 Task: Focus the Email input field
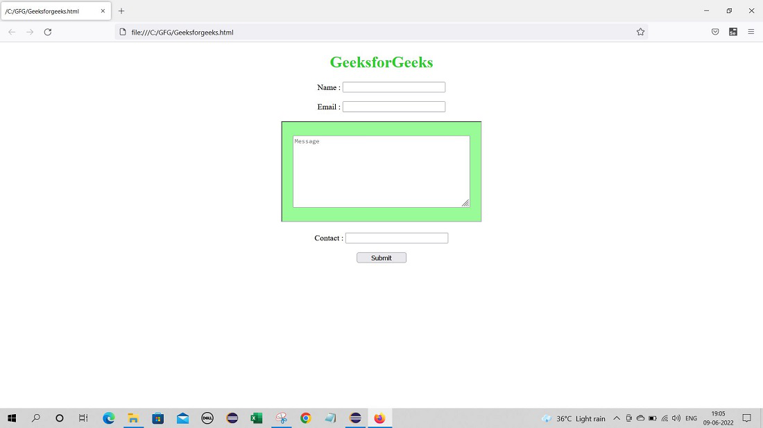[394, 107]
